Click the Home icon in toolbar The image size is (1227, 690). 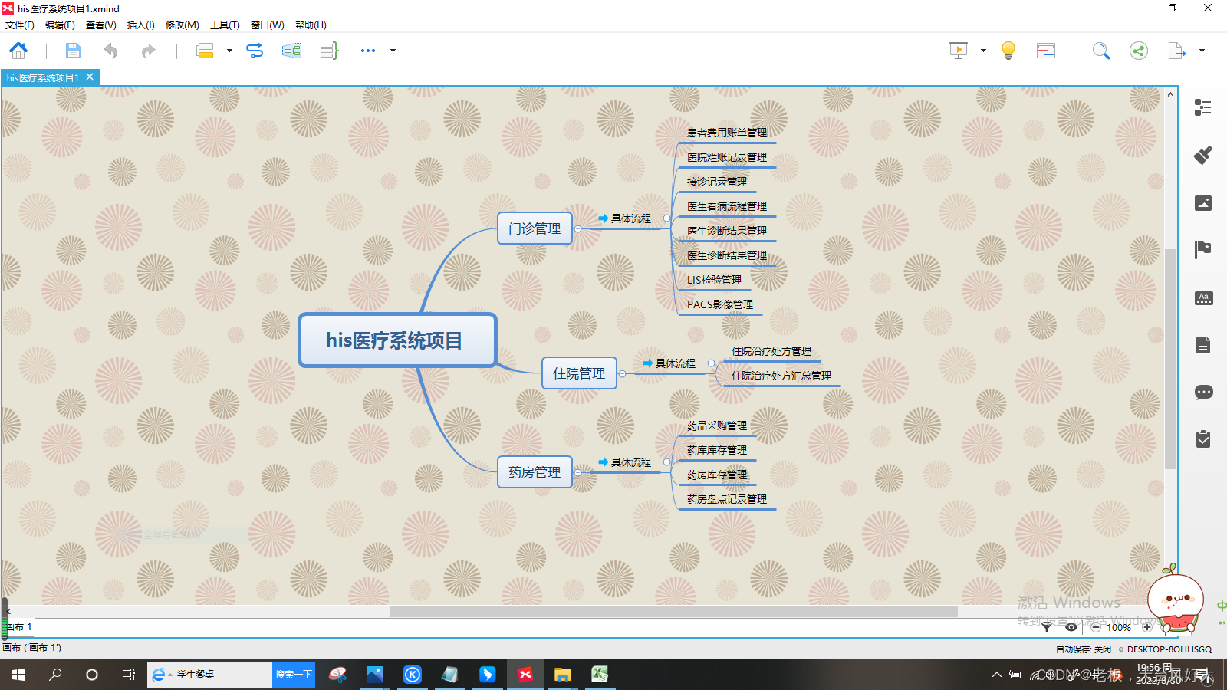click(18, 51)
